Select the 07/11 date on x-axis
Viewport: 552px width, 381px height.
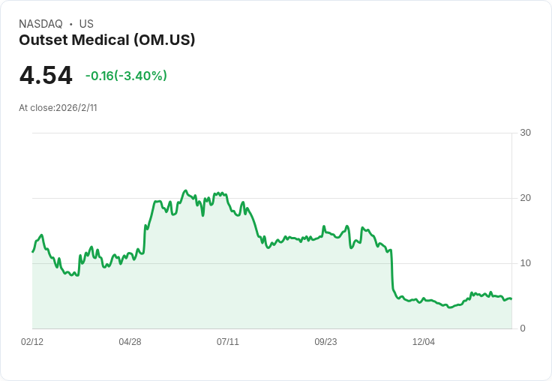[x=228, y=342]
